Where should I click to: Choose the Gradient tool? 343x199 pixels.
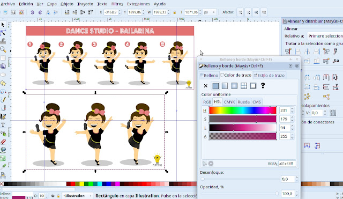pyautogui.click(x=3, y=158)
